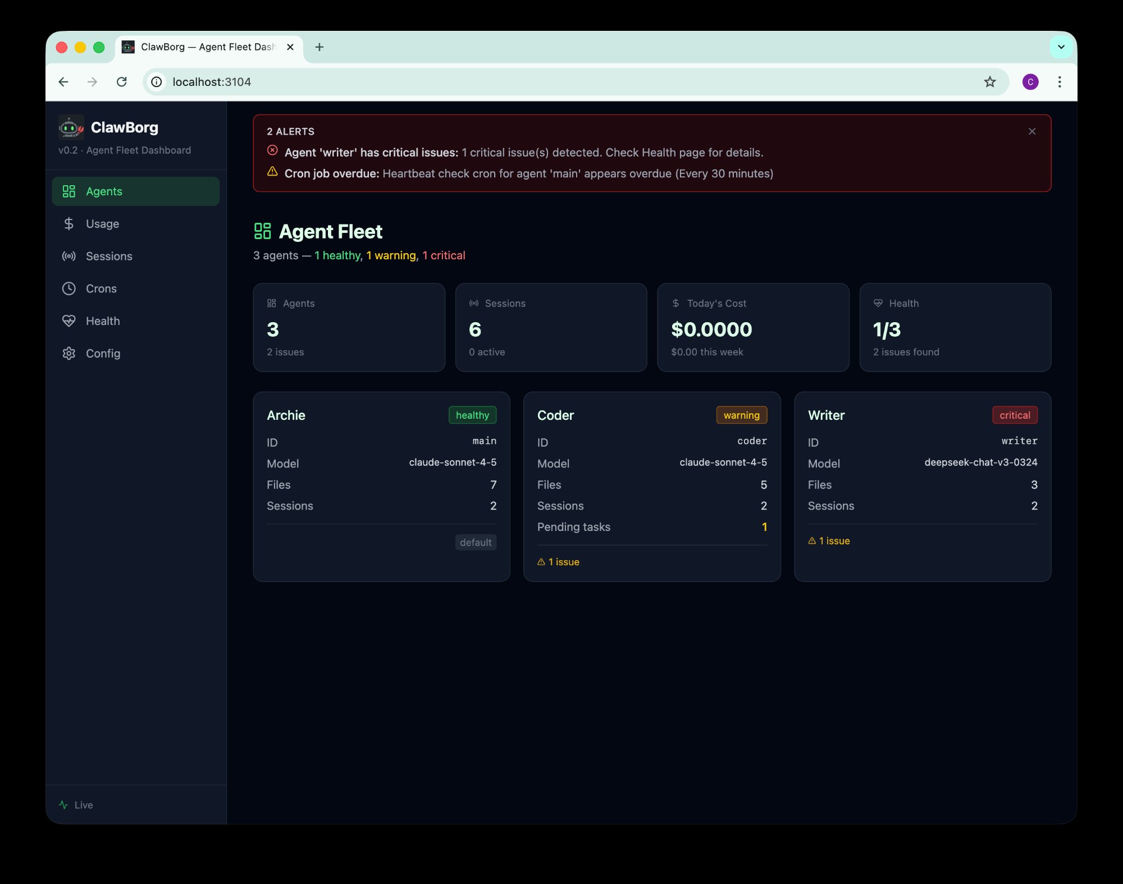Screen dimensions: 1123x884
Task: Open Crons using the clock icon
Action: coord(69,288)
